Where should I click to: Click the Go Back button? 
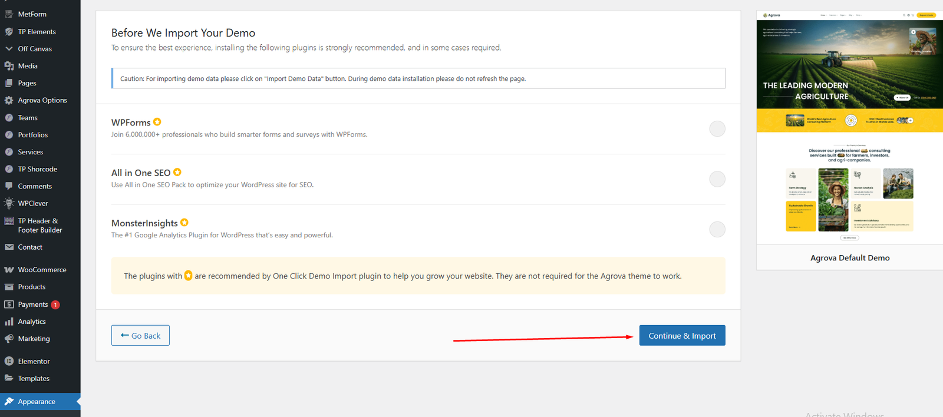coord(140,336)
